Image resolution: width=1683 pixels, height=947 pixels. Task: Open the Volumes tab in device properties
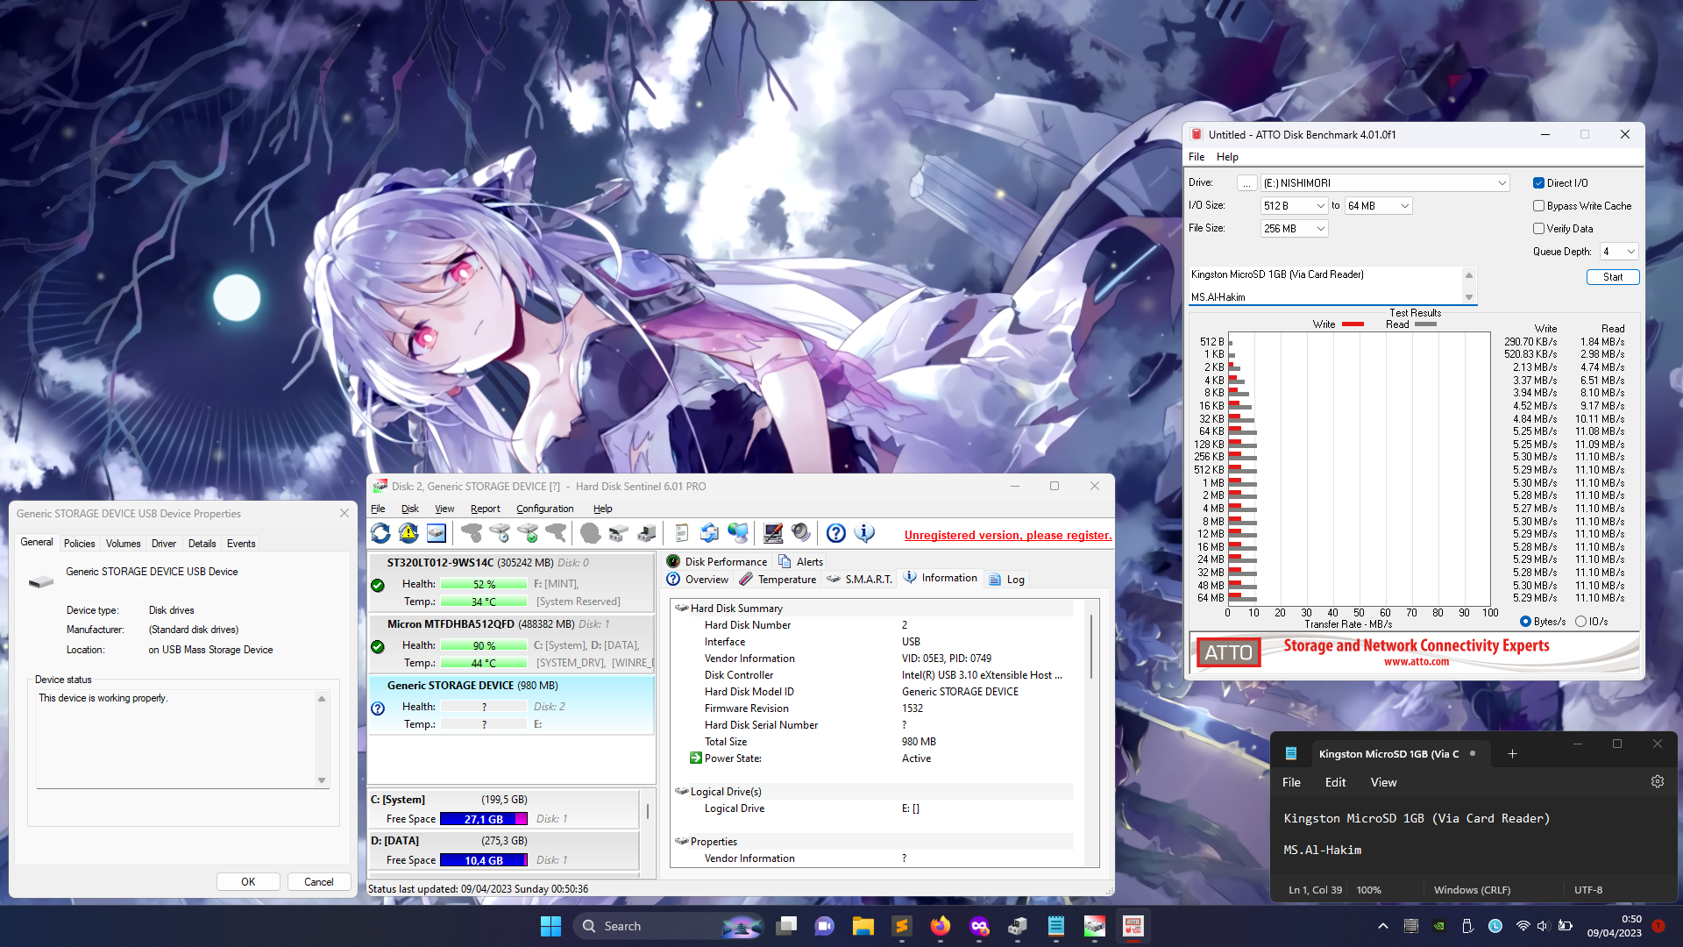coord(123,544)
